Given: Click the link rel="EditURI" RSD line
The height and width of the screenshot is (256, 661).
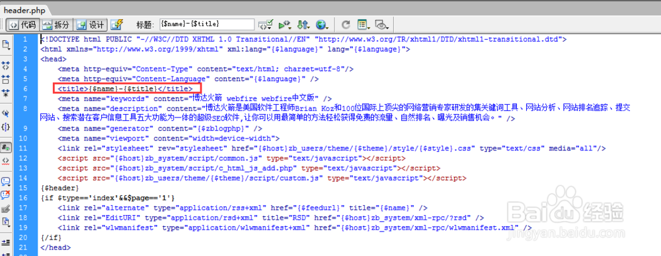Looking at the screenshot, I should pyautogui.click(x=270, y=218).
